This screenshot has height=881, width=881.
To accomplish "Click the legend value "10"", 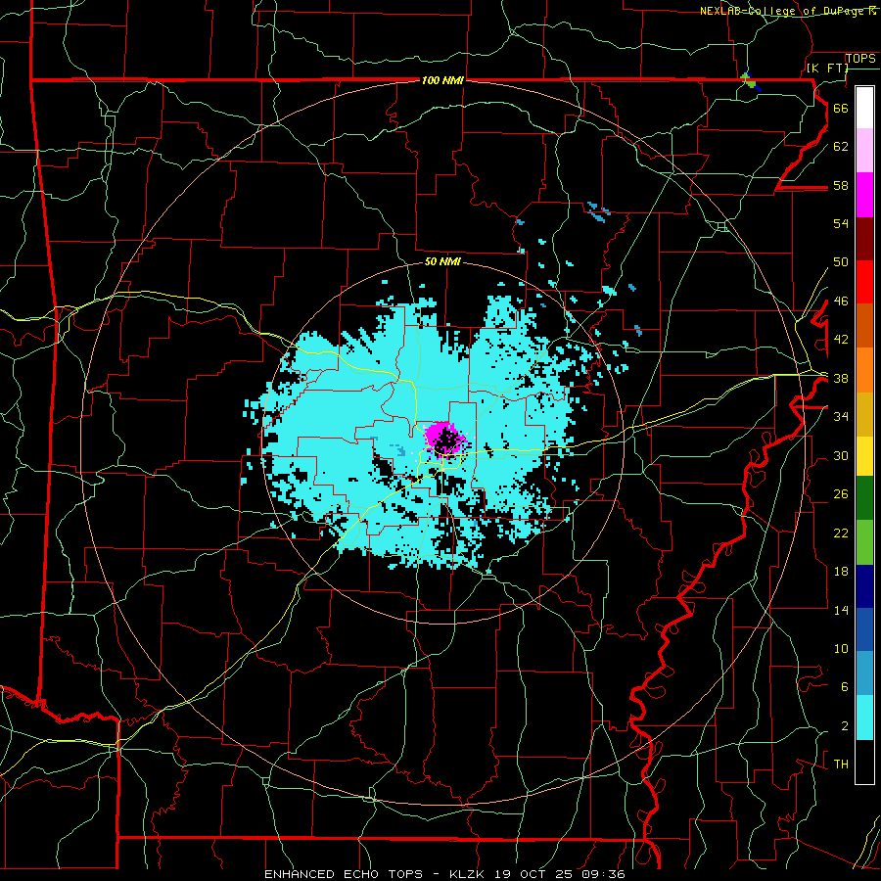I will pyautogui.click(x=841, y=648).
